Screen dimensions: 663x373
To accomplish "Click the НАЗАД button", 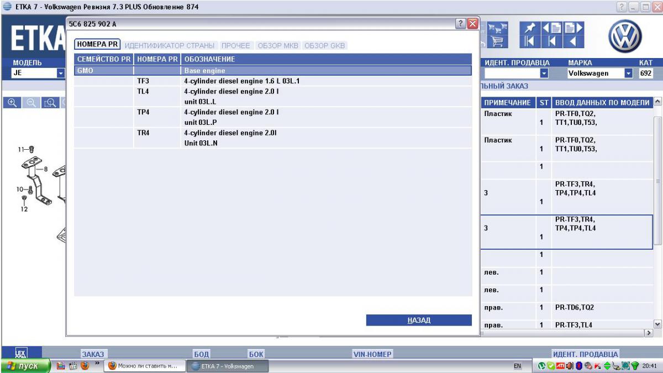I will (419, 320).
